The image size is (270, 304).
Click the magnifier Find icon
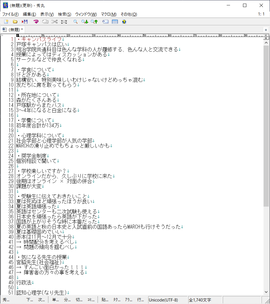pos(75,22)
